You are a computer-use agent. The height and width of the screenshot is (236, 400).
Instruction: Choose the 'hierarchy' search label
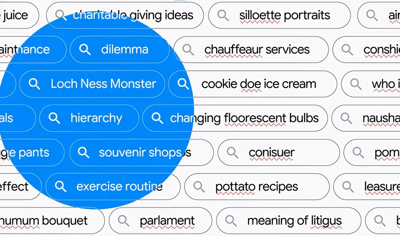[x=96, y=118]
